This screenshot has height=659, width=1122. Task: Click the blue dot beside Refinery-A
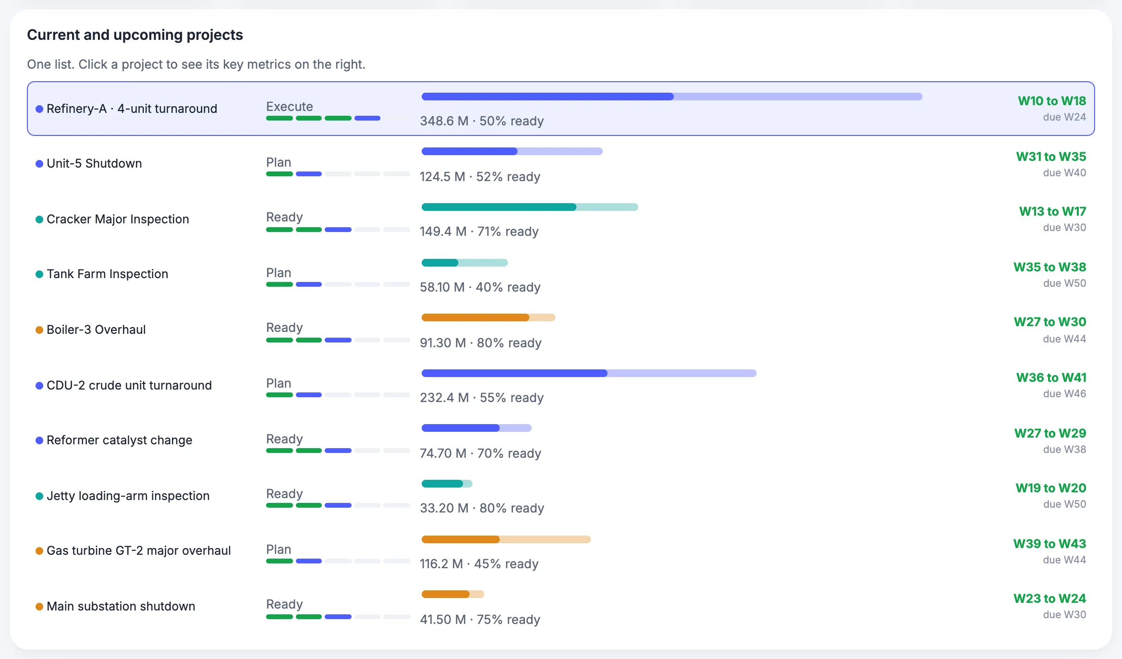(x=39, y=109)
